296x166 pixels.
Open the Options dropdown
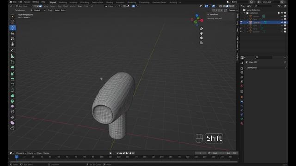(x=233, y=10)
